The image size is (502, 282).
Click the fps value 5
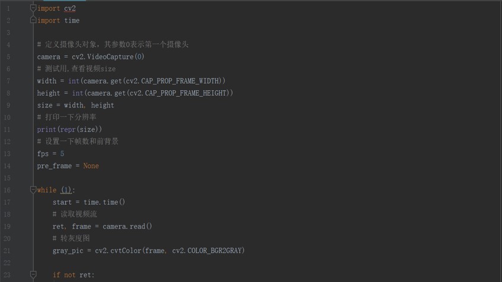point(62,154)
